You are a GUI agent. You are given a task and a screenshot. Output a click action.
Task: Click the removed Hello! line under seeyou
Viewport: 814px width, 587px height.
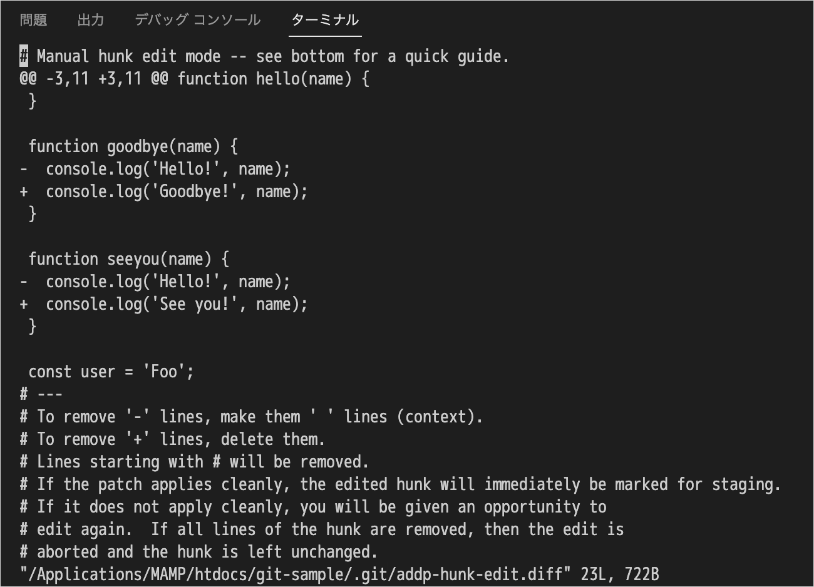coord(155,282)
